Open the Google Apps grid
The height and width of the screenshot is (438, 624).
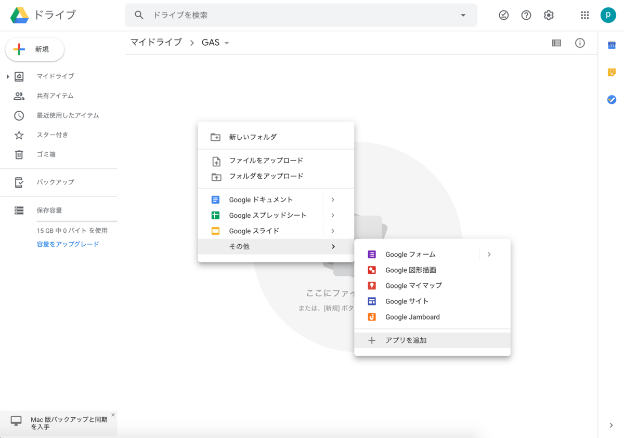[x=584, y=15]
